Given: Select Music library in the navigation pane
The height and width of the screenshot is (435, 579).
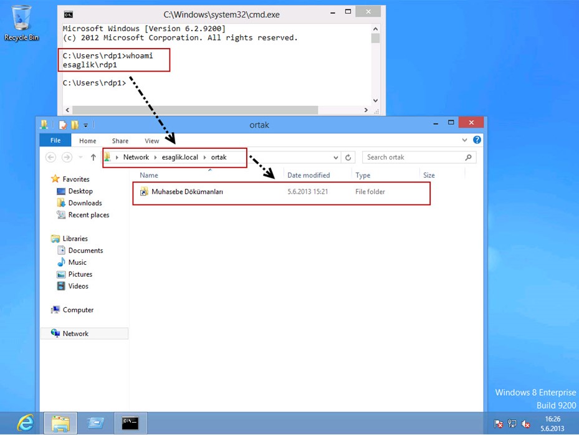Looking at the screenshot, I should click(77, 262).
